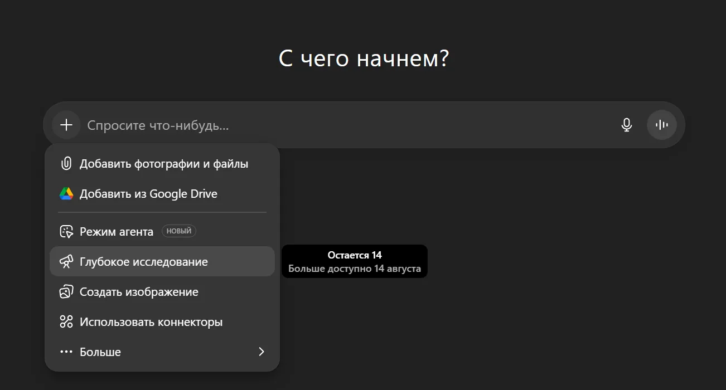Choose Добавить из Google Drive
Image resolution: width=726 pixels, height=390 pixels.
(162, 194)
